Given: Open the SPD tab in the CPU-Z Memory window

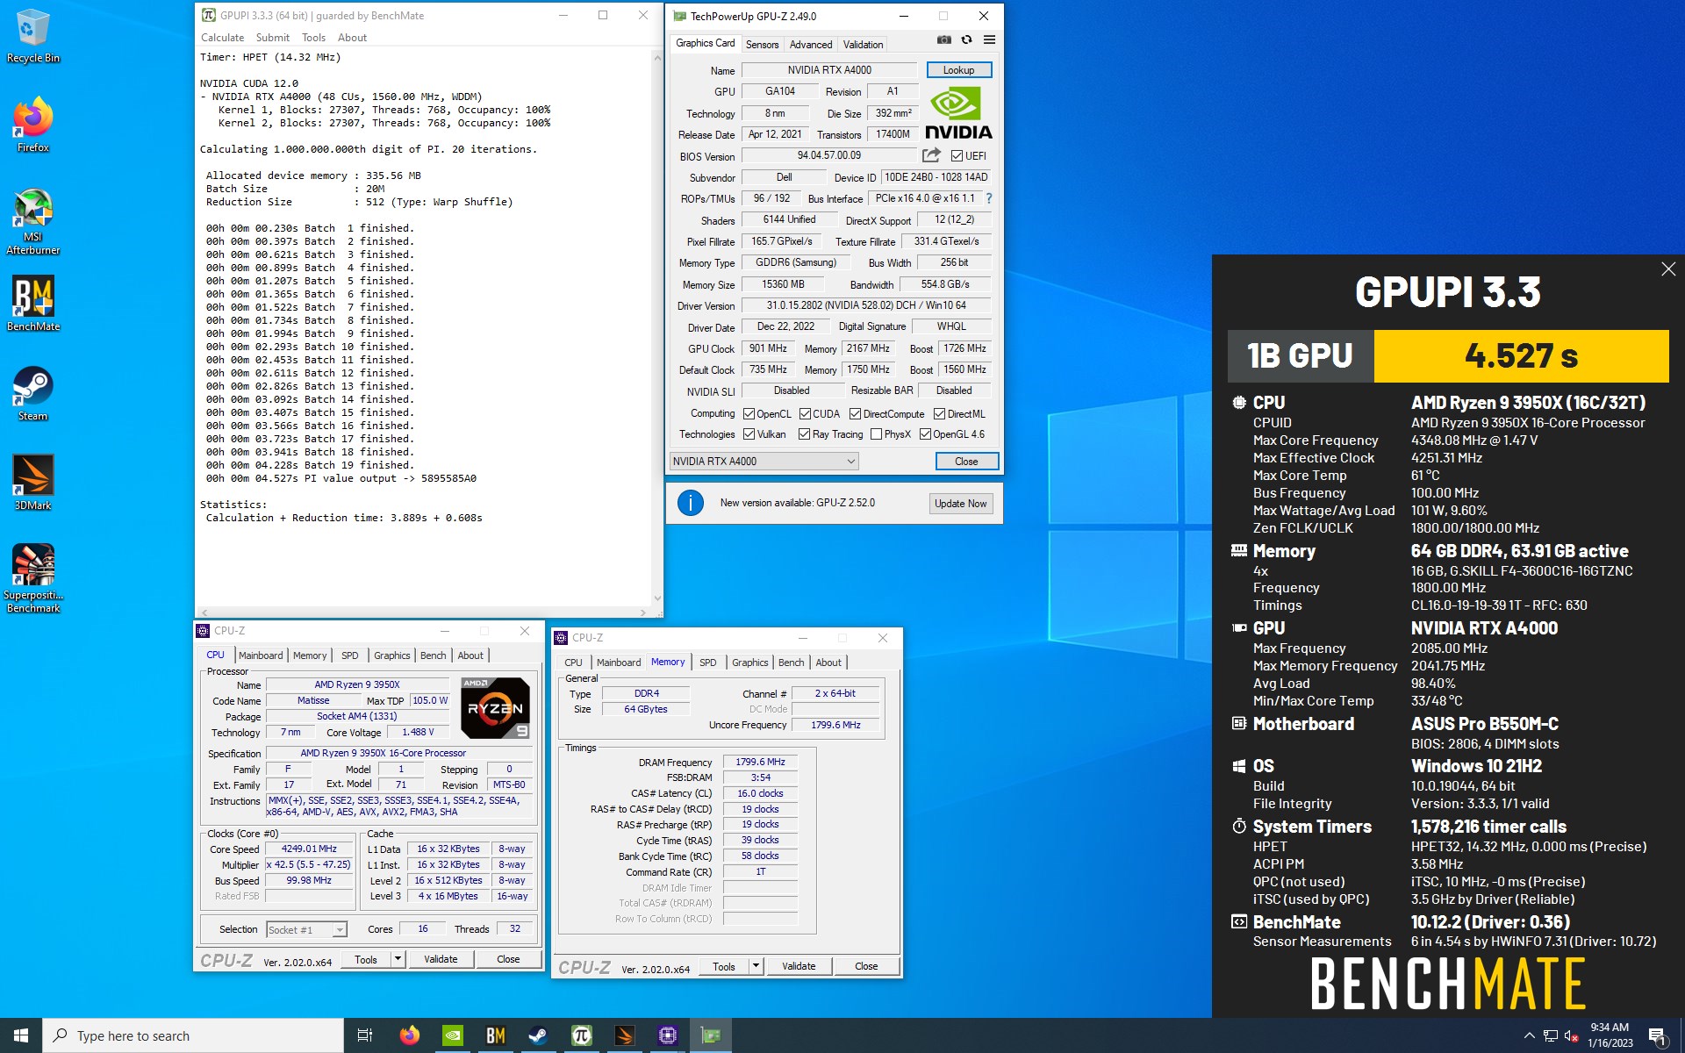Looking at the screenshot, I should 707,663.
